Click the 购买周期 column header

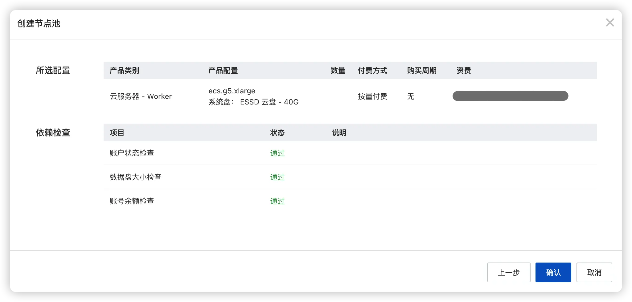click(x=422, y=71)
